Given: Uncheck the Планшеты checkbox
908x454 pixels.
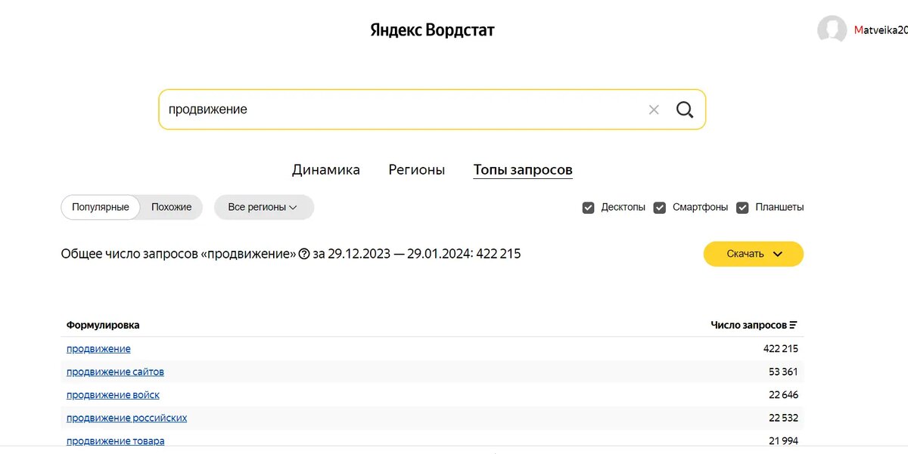Looking at the screenshot, I should pyautogui.click(x=742, y=207).
